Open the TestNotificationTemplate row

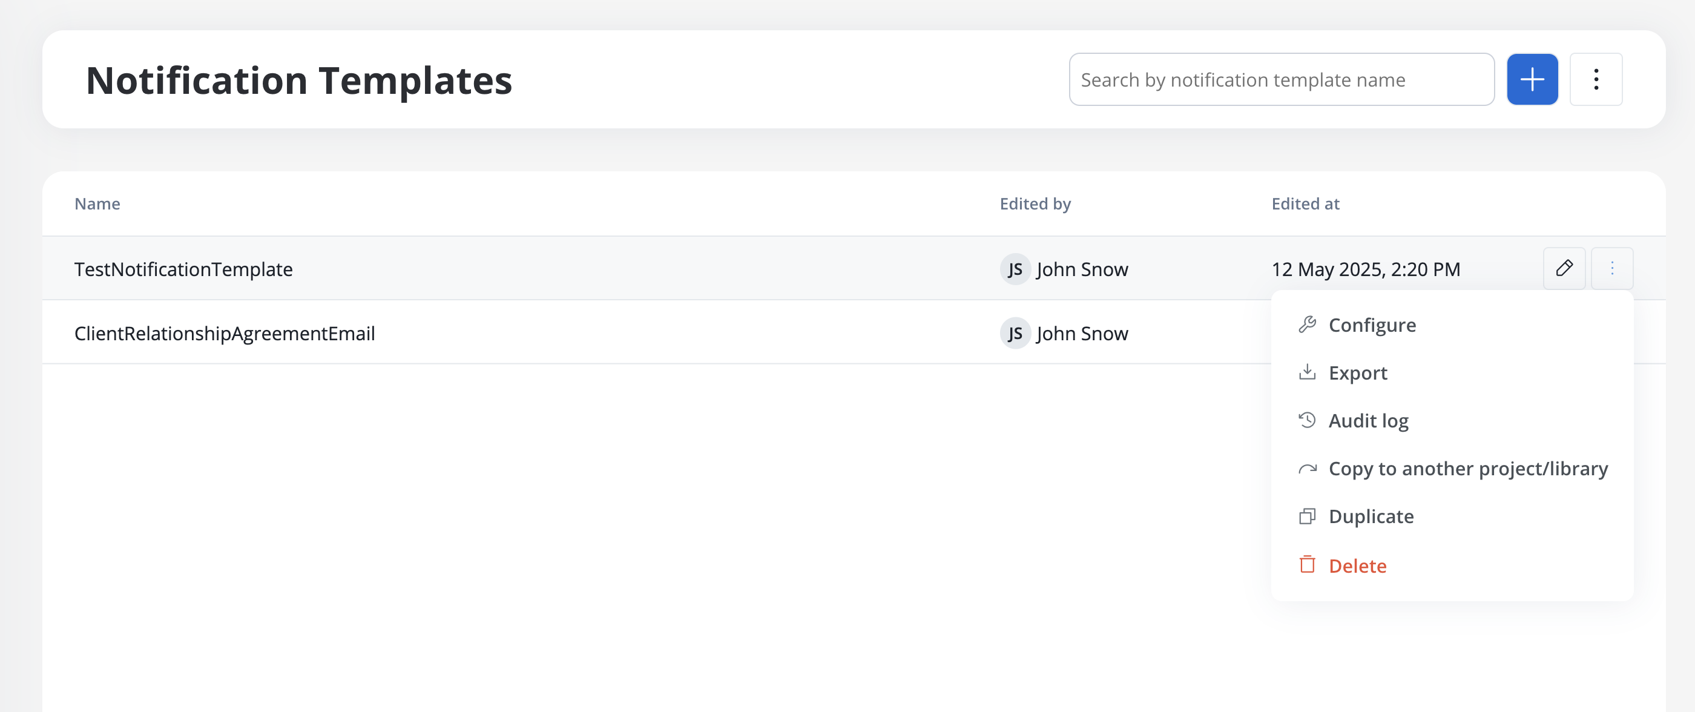pos(854,268)
